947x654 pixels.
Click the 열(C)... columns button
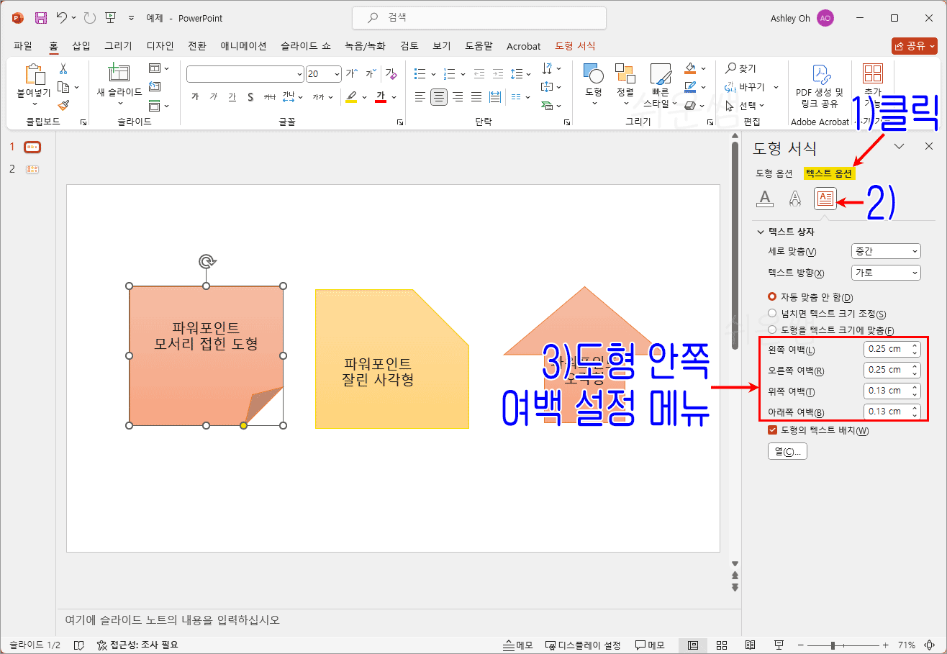pos(787,452)
